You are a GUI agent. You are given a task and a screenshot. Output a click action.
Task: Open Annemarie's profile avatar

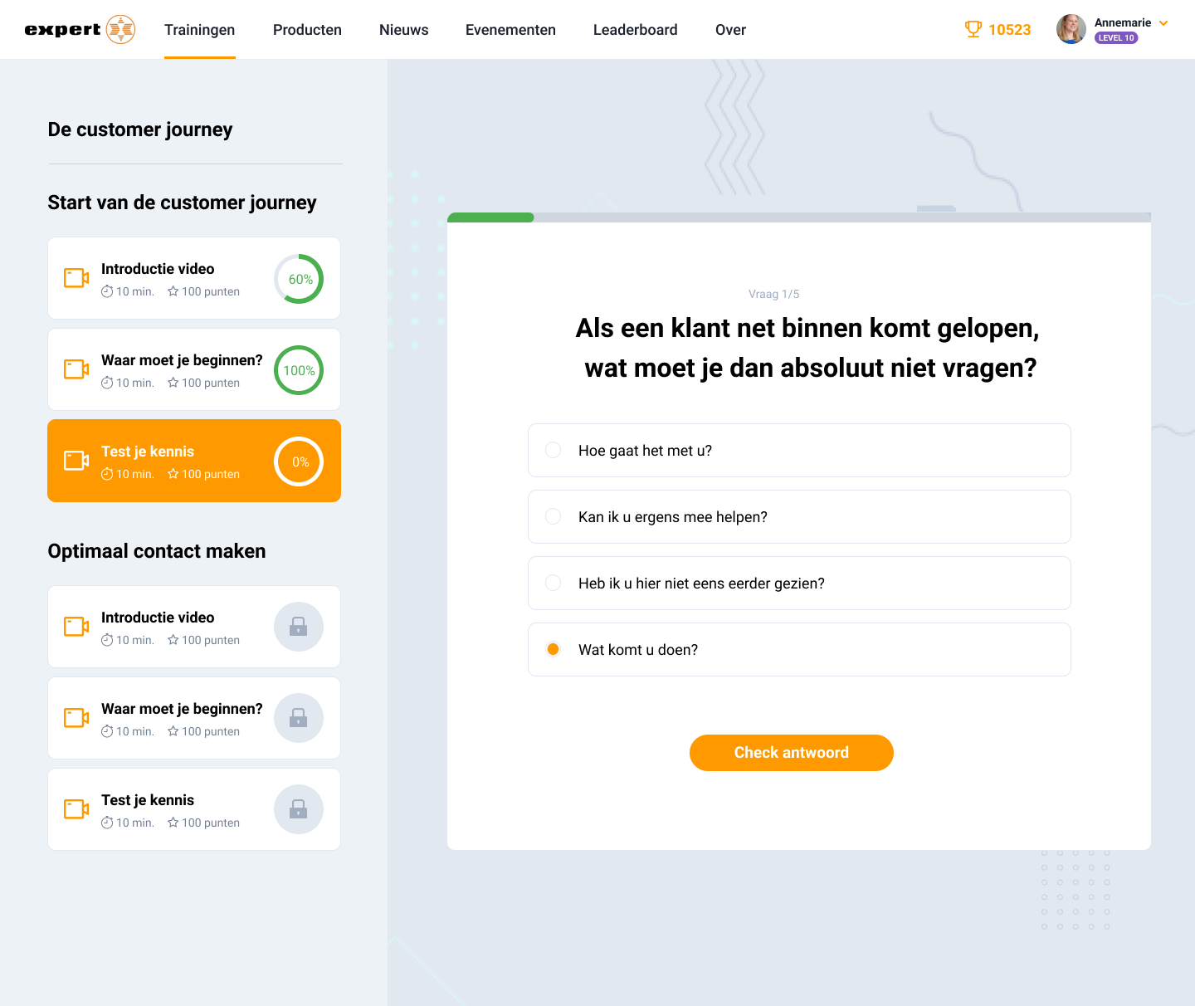pyautogui.click(x=1071, y=29)
